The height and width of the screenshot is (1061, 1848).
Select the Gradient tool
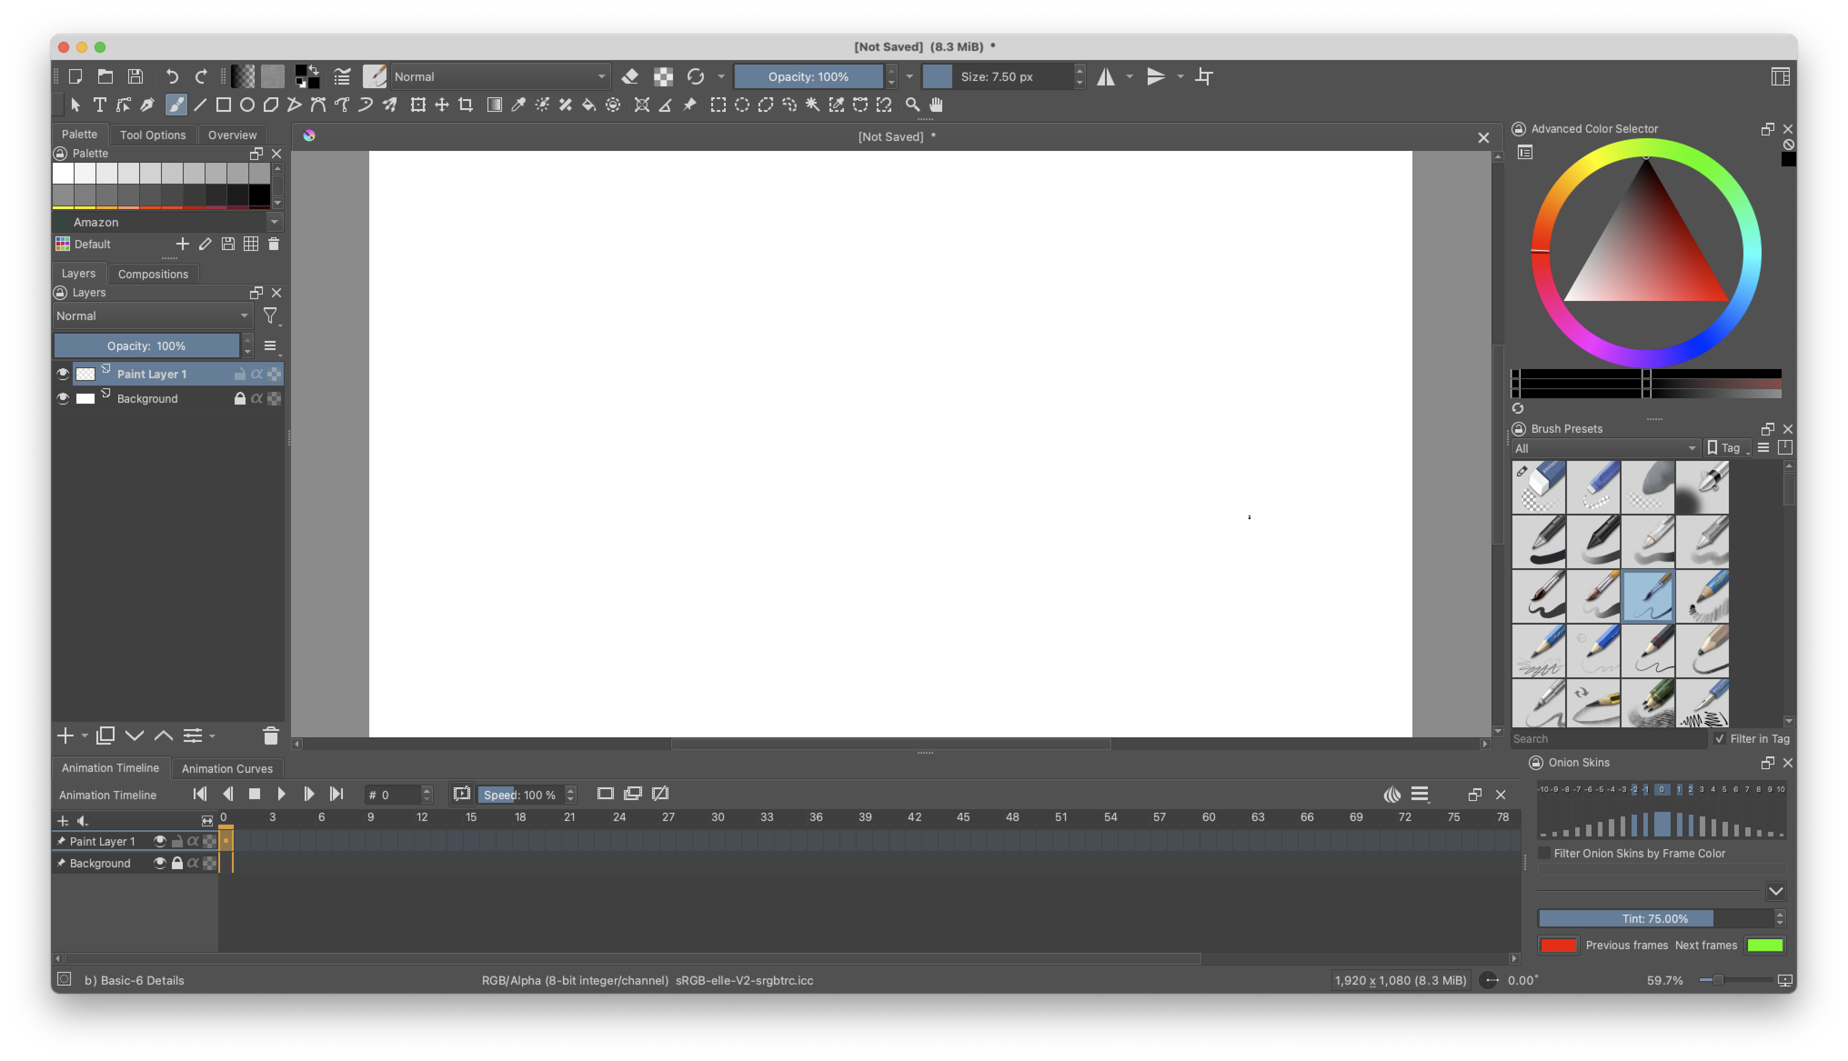coord(494,105)
